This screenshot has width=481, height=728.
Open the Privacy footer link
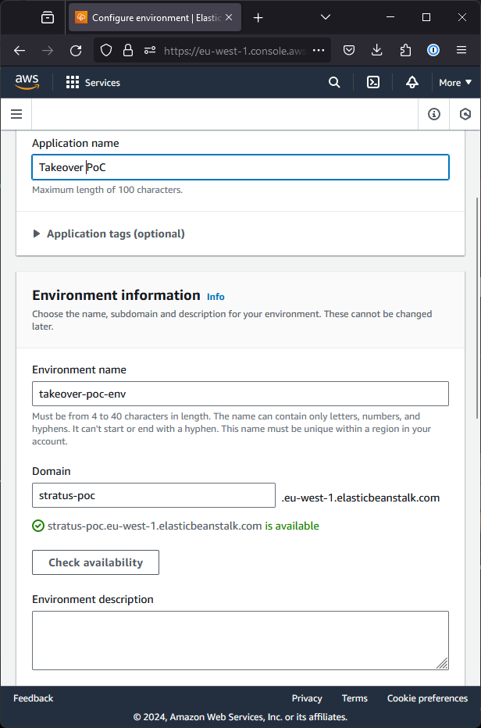(x=307, y=698)
